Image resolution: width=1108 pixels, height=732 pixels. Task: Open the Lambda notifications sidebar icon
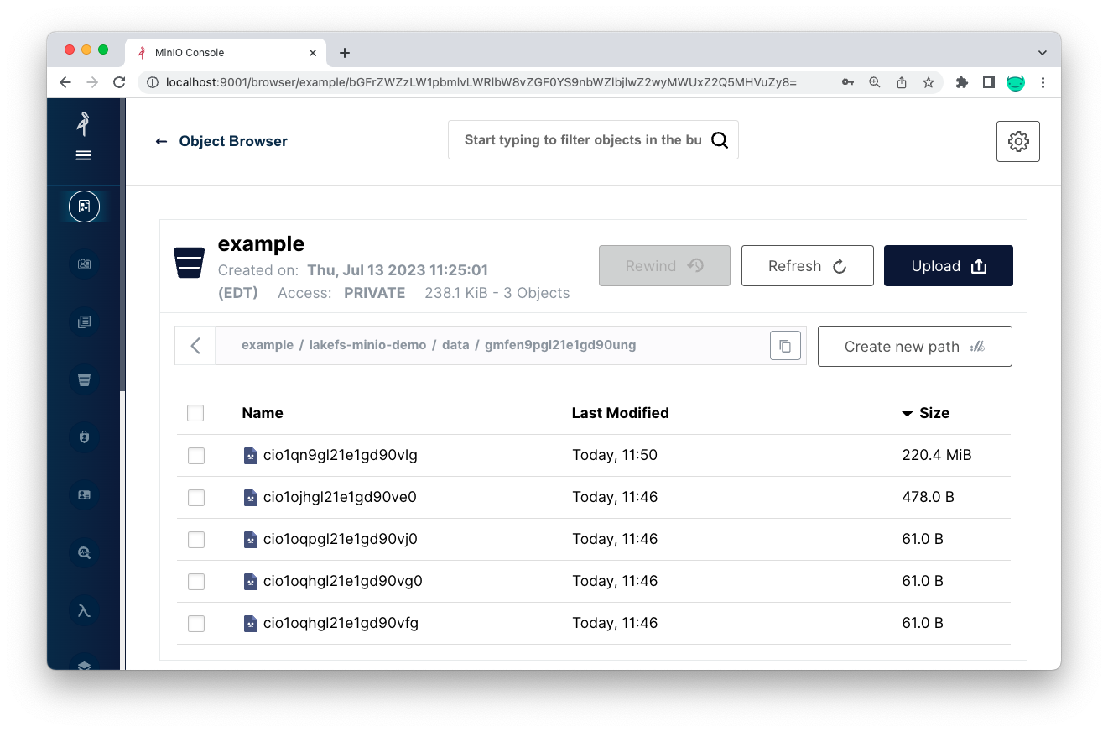click(84, 610)
